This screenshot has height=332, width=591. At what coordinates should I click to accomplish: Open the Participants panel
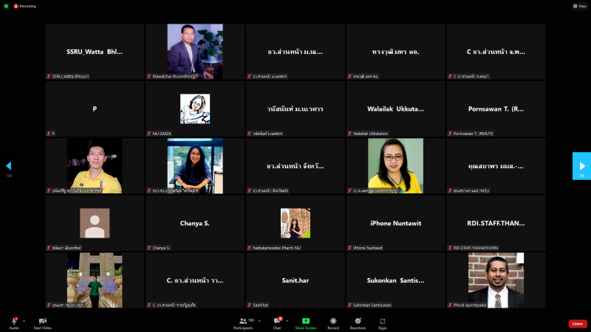(242, 322)
